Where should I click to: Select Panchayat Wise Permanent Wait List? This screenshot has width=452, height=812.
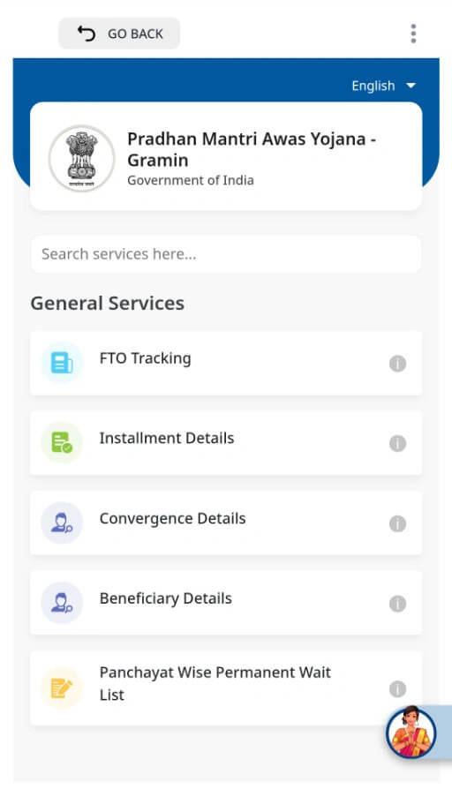226,688
